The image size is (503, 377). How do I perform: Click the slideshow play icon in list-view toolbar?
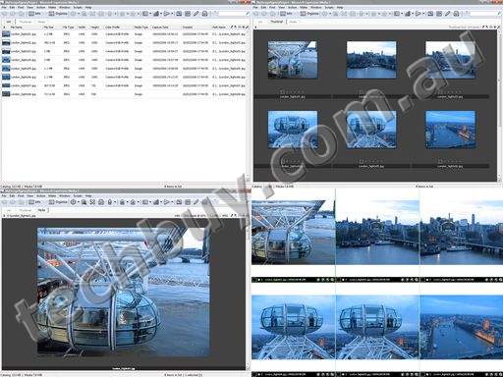click(x=167, y=14)
